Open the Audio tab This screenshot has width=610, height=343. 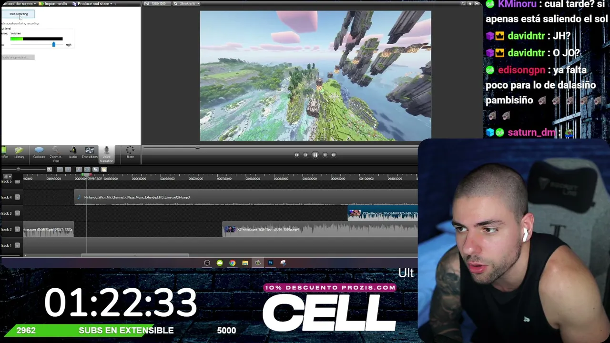[x=73, y=152]
